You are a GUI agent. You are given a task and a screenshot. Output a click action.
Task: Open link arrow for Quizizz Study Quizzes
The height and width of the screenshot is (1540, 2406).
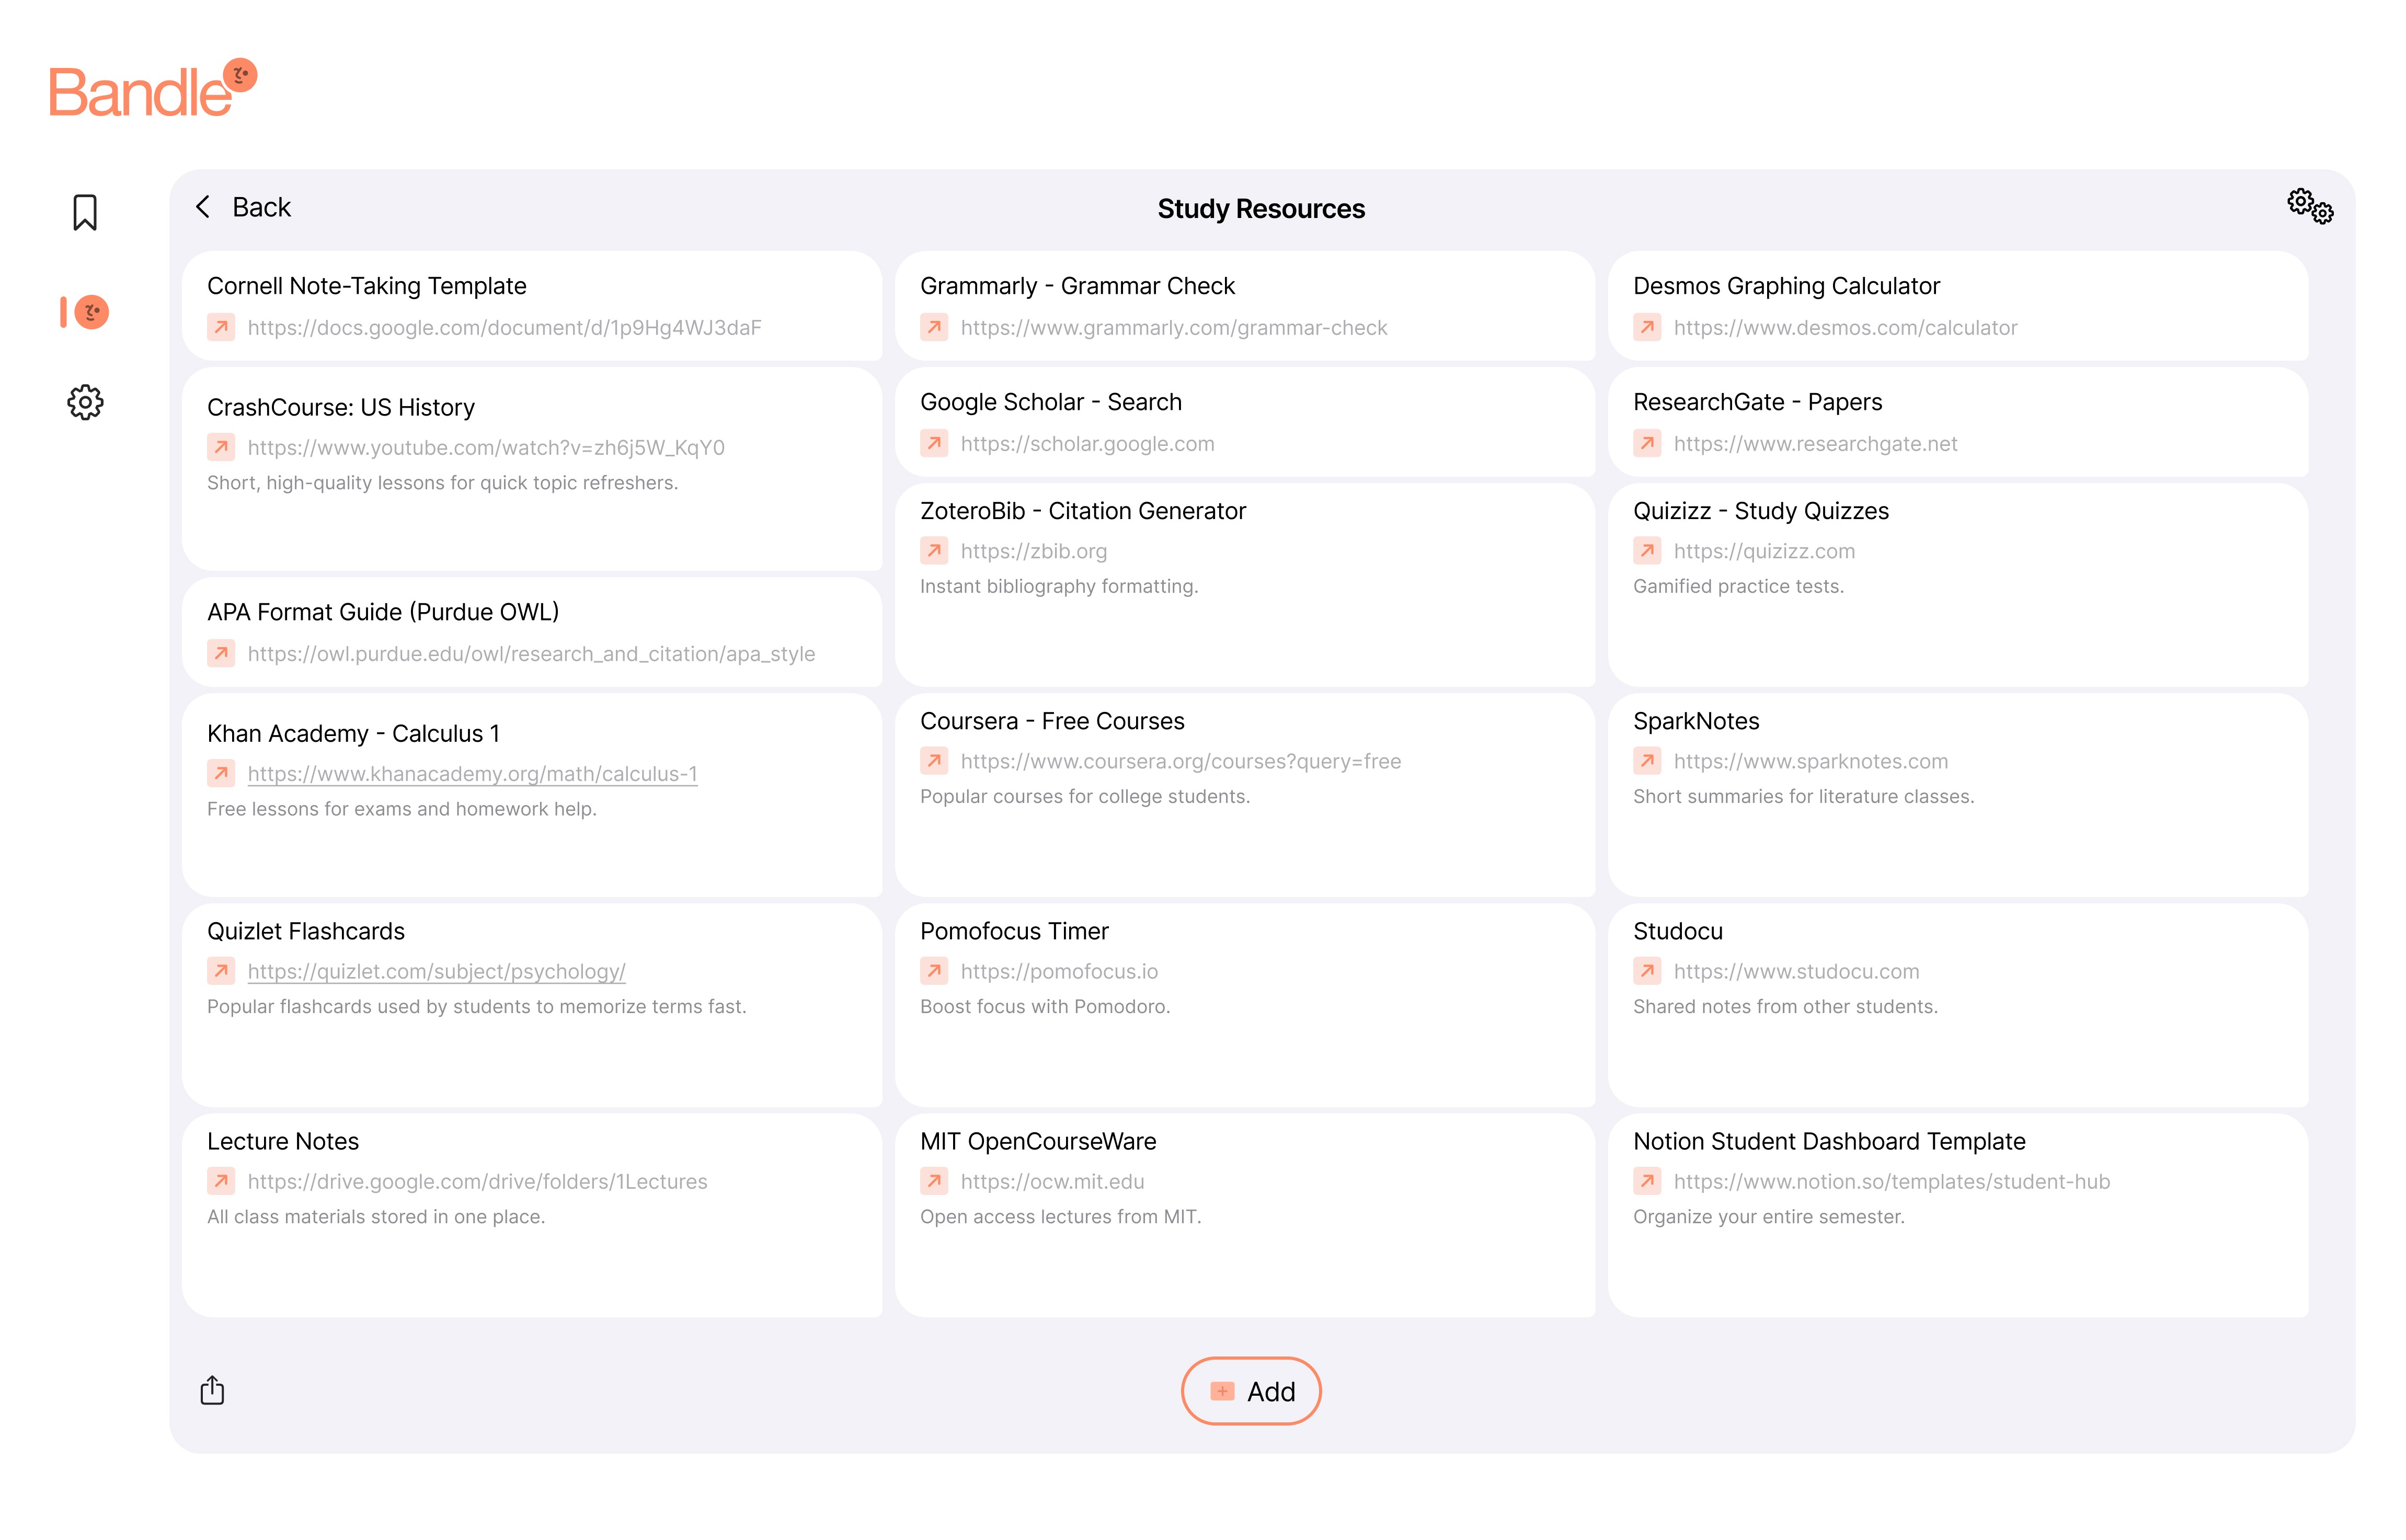coord(1647,551)
